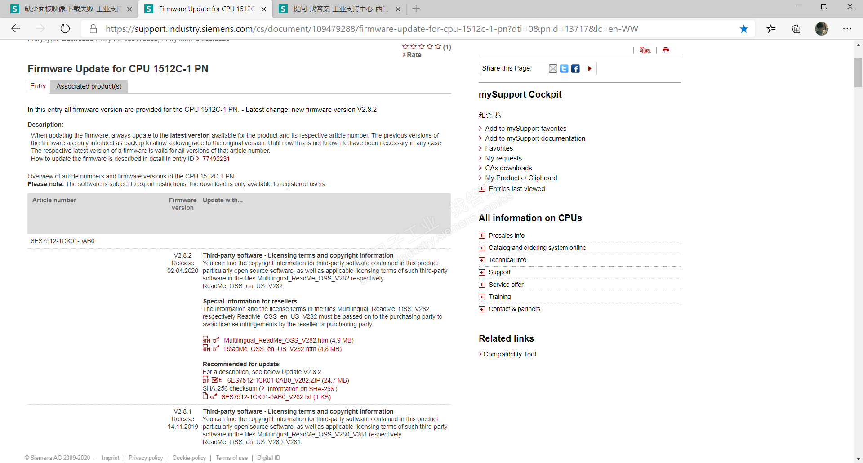Click the file icon before Multilingual_ReadMe_OSS_V282.htm

pyautogui.click(x=206, y=340)
